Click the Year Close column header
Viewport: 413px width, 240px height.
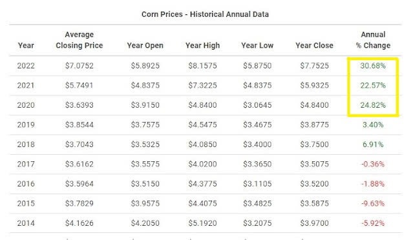click(314, 45)
